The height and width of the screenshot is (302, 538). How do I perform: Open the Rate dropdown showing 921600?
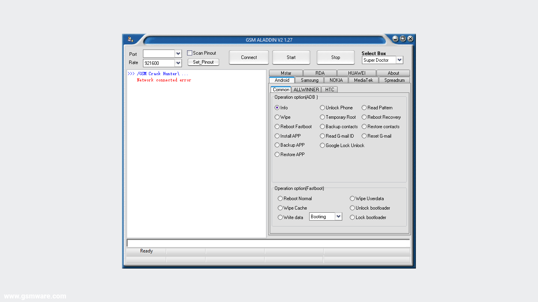(178, 63)
